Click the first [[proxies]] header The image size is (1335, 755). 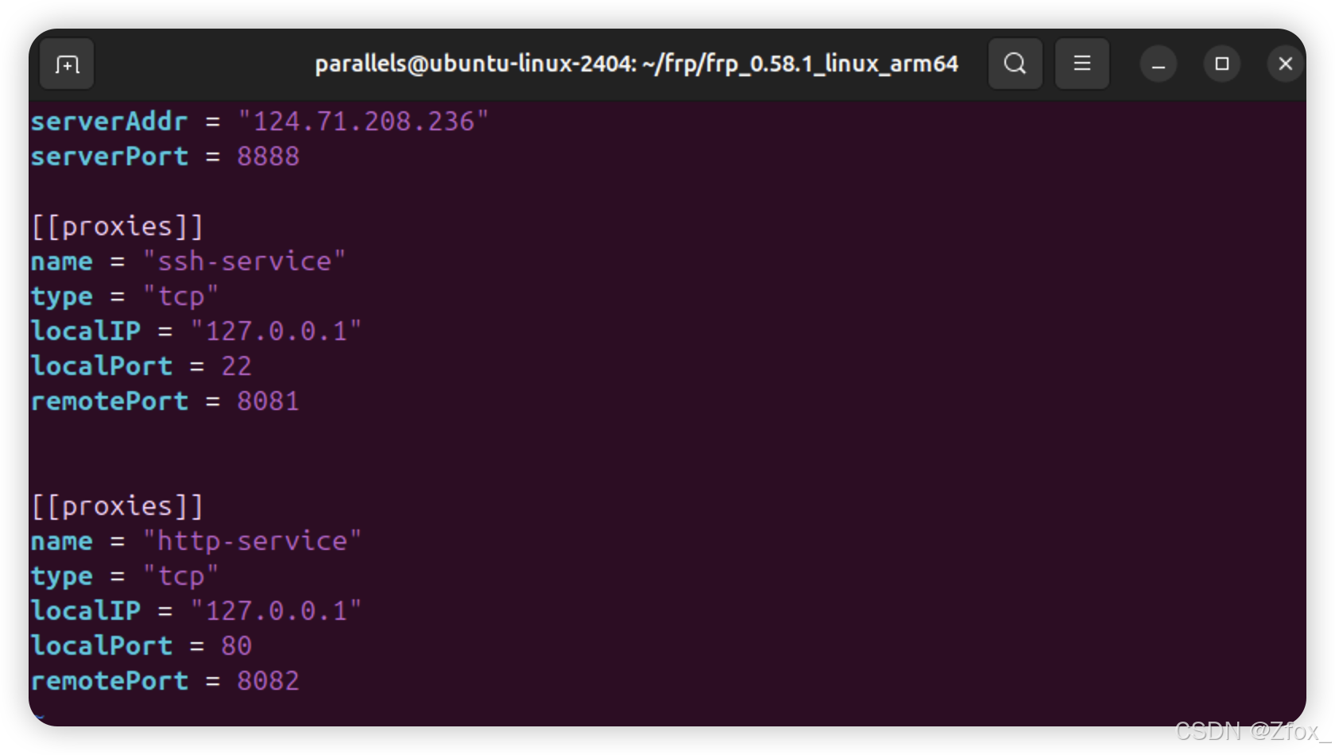click(x=117, y=226)
